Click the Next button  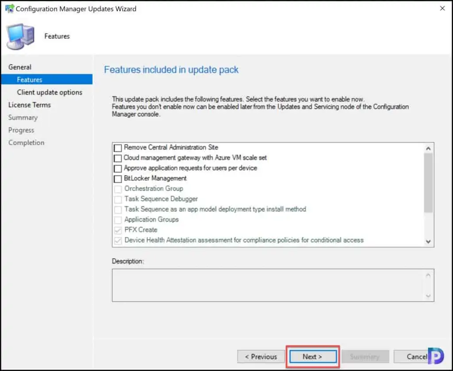(313, 357)
